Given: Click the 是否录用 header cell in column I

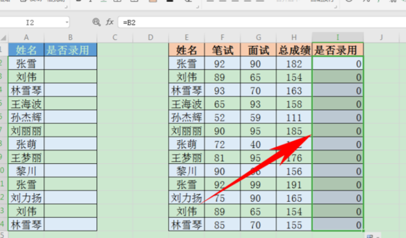Looking at the screenshot, I should (338, 50).
